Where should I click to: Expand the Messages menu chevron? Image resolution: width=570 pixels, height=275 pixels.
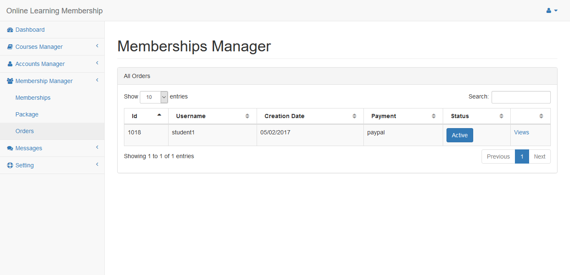click(x=97, y=147)
